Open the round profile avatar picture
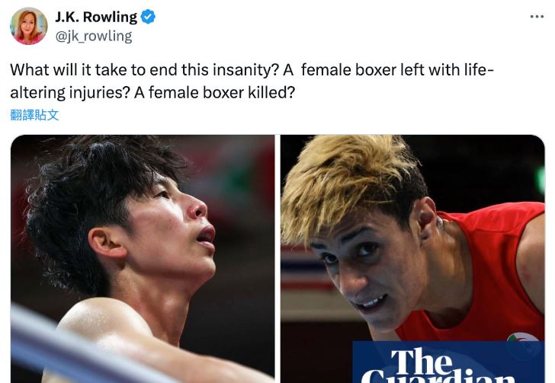The height and width of the screenshot is (383, 555). 29,26
